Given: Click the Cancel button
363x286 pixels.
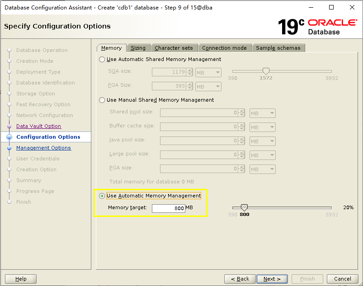Looking at the screenshot, I should [342, 279].
